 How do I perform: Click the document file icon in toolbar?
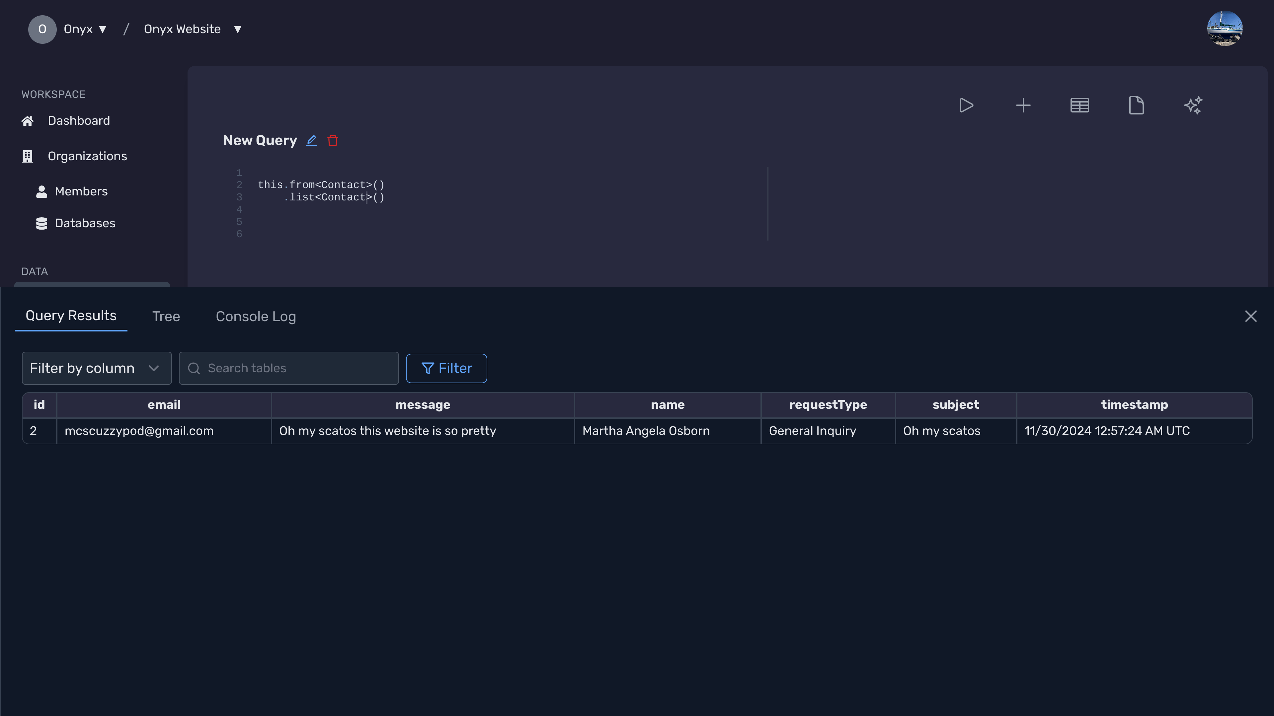tap(1136, 105)
